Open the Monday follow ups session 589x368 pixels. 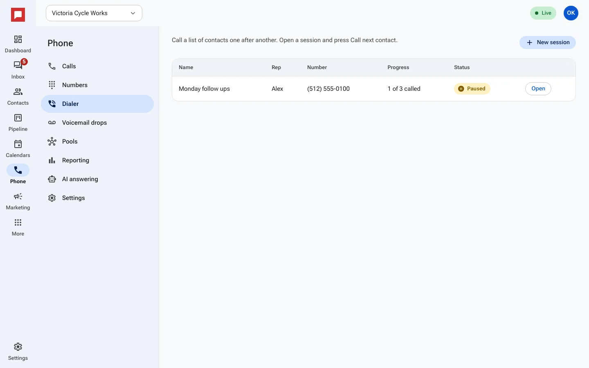(x=538, y=89)
